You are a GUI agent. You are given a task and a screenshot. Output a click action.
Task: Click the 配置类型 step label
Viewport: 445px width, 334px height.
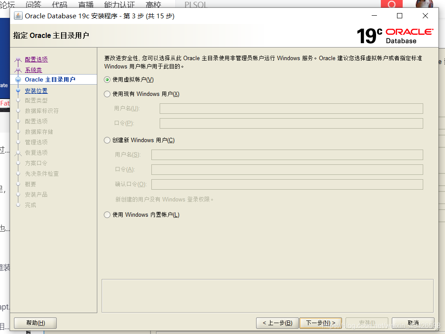36,101
